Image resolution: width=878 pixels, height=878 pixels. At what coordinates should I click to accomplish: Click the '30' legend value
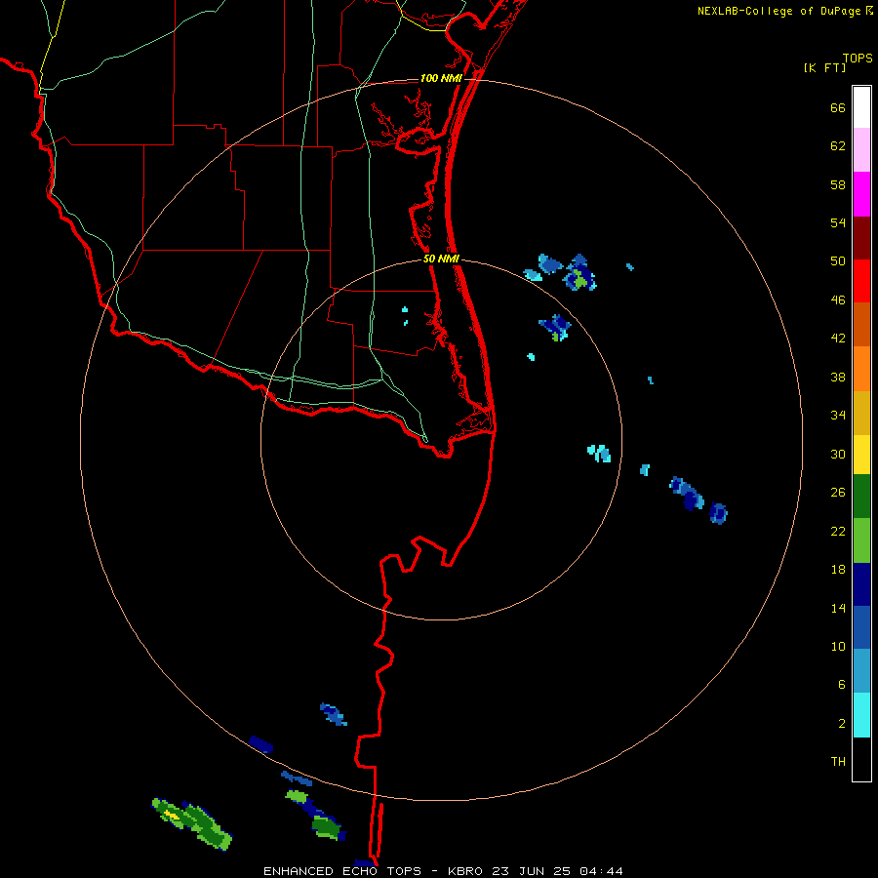click(838, 454)
